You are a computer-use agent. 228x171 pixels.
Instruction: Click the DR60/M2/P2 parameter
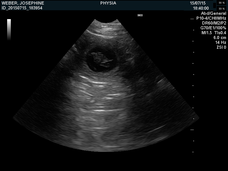click(x=214, y=23)
